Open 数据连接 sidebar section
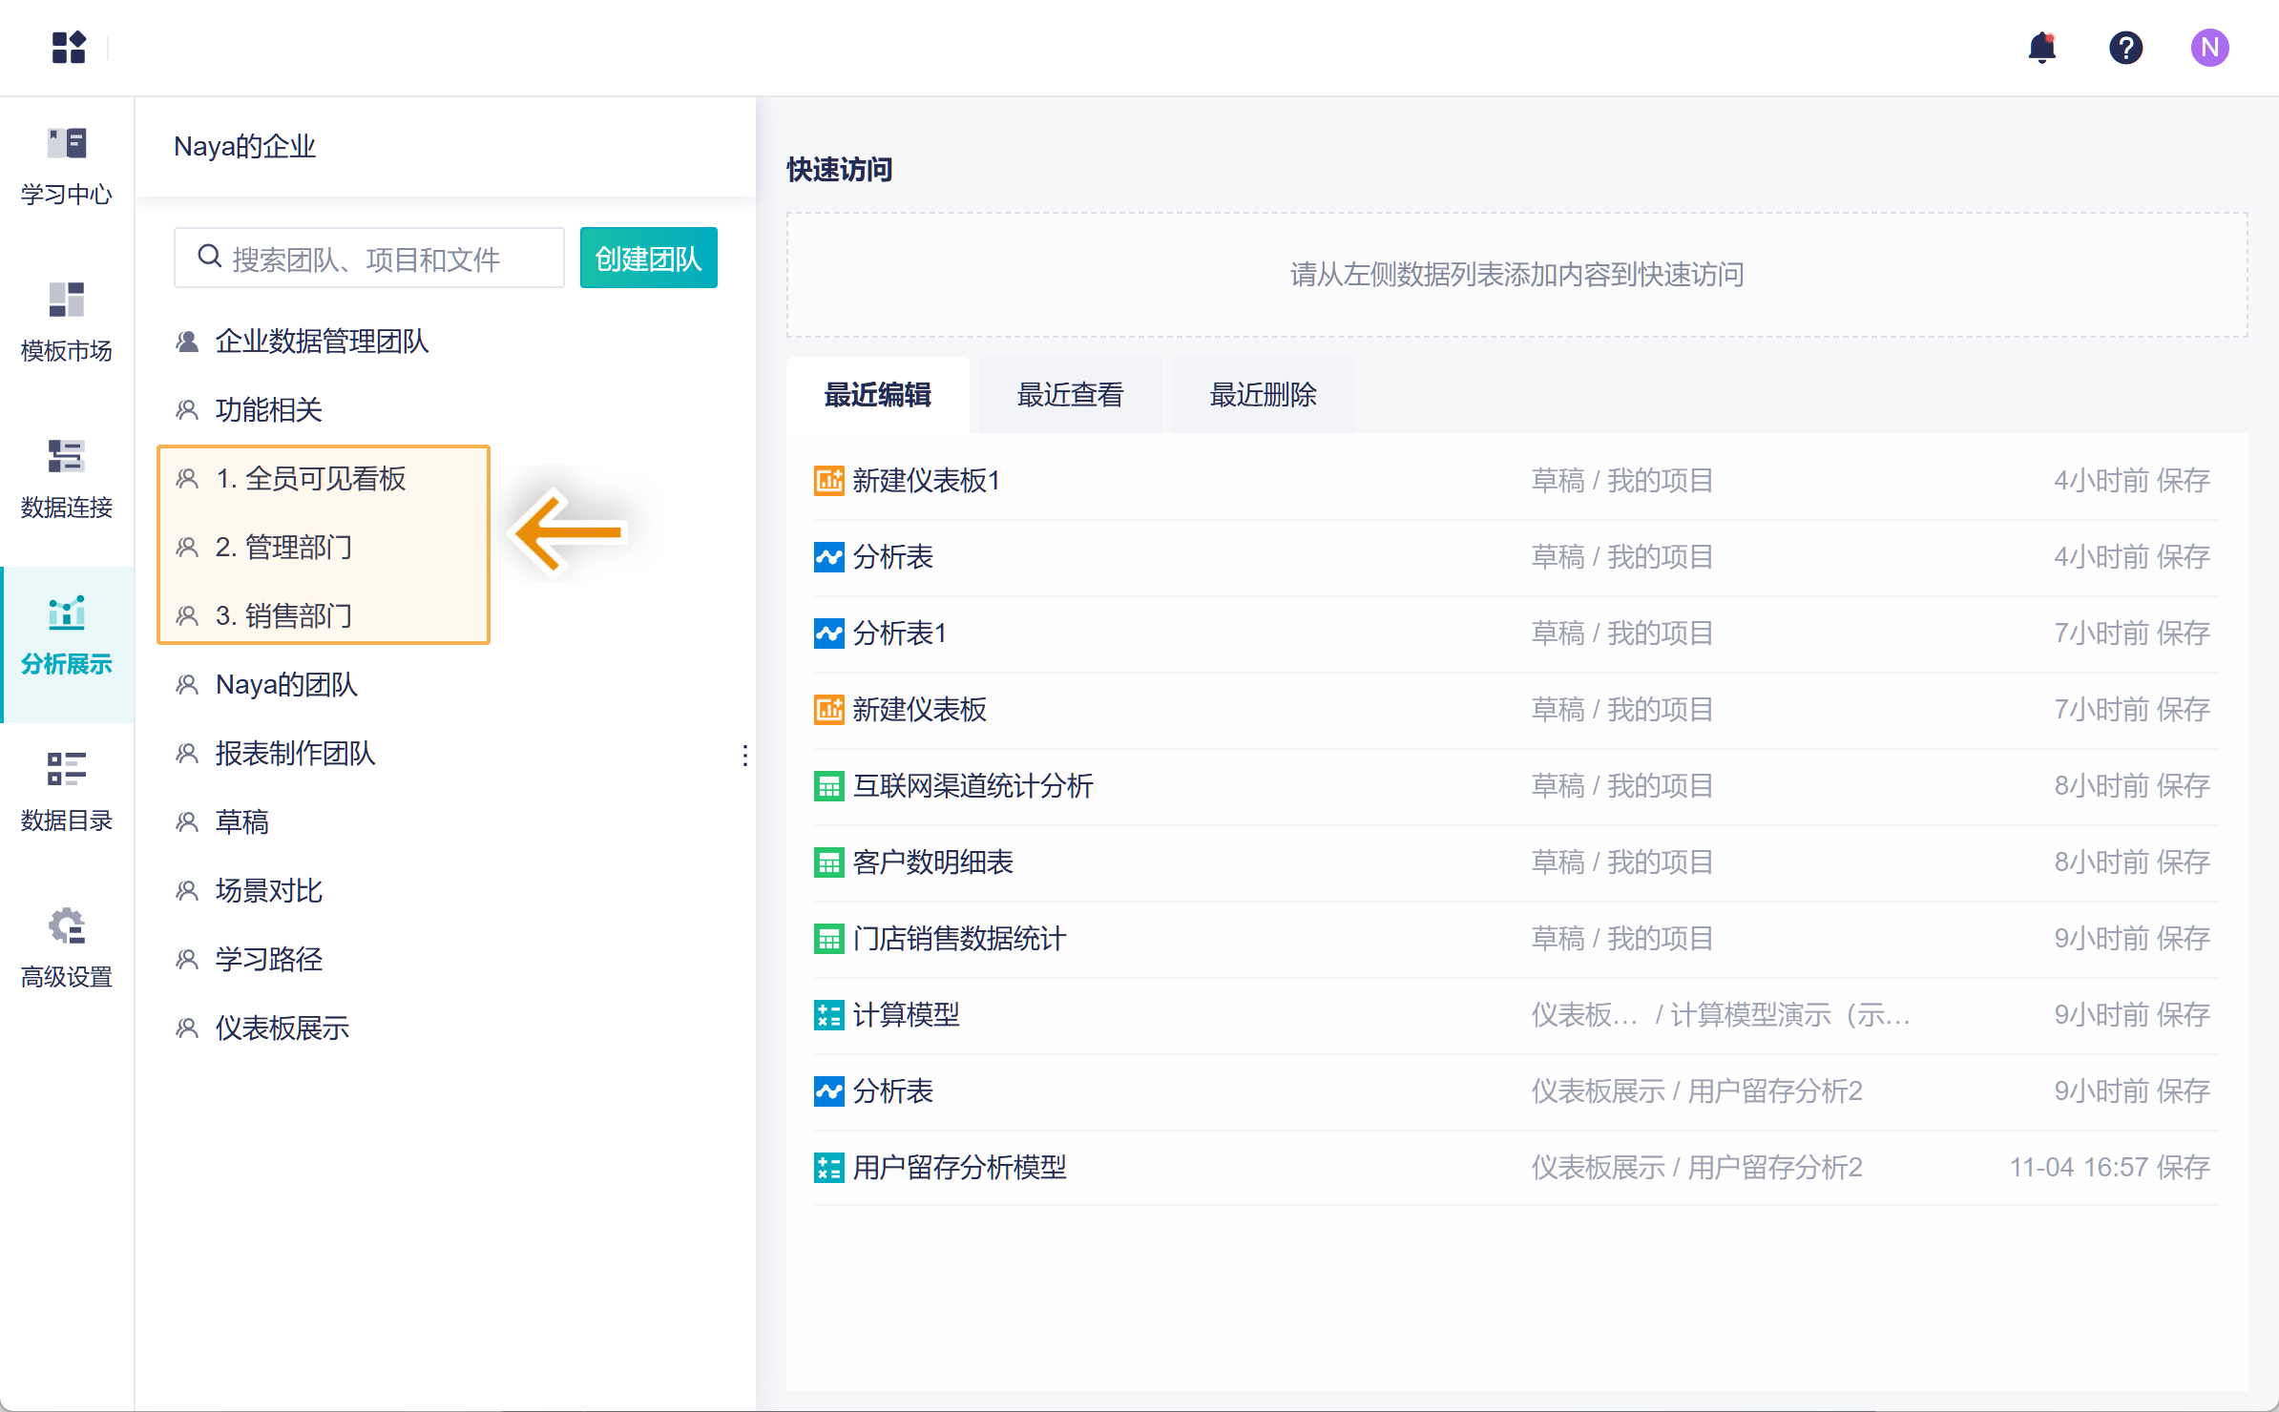 pos(67,480)
